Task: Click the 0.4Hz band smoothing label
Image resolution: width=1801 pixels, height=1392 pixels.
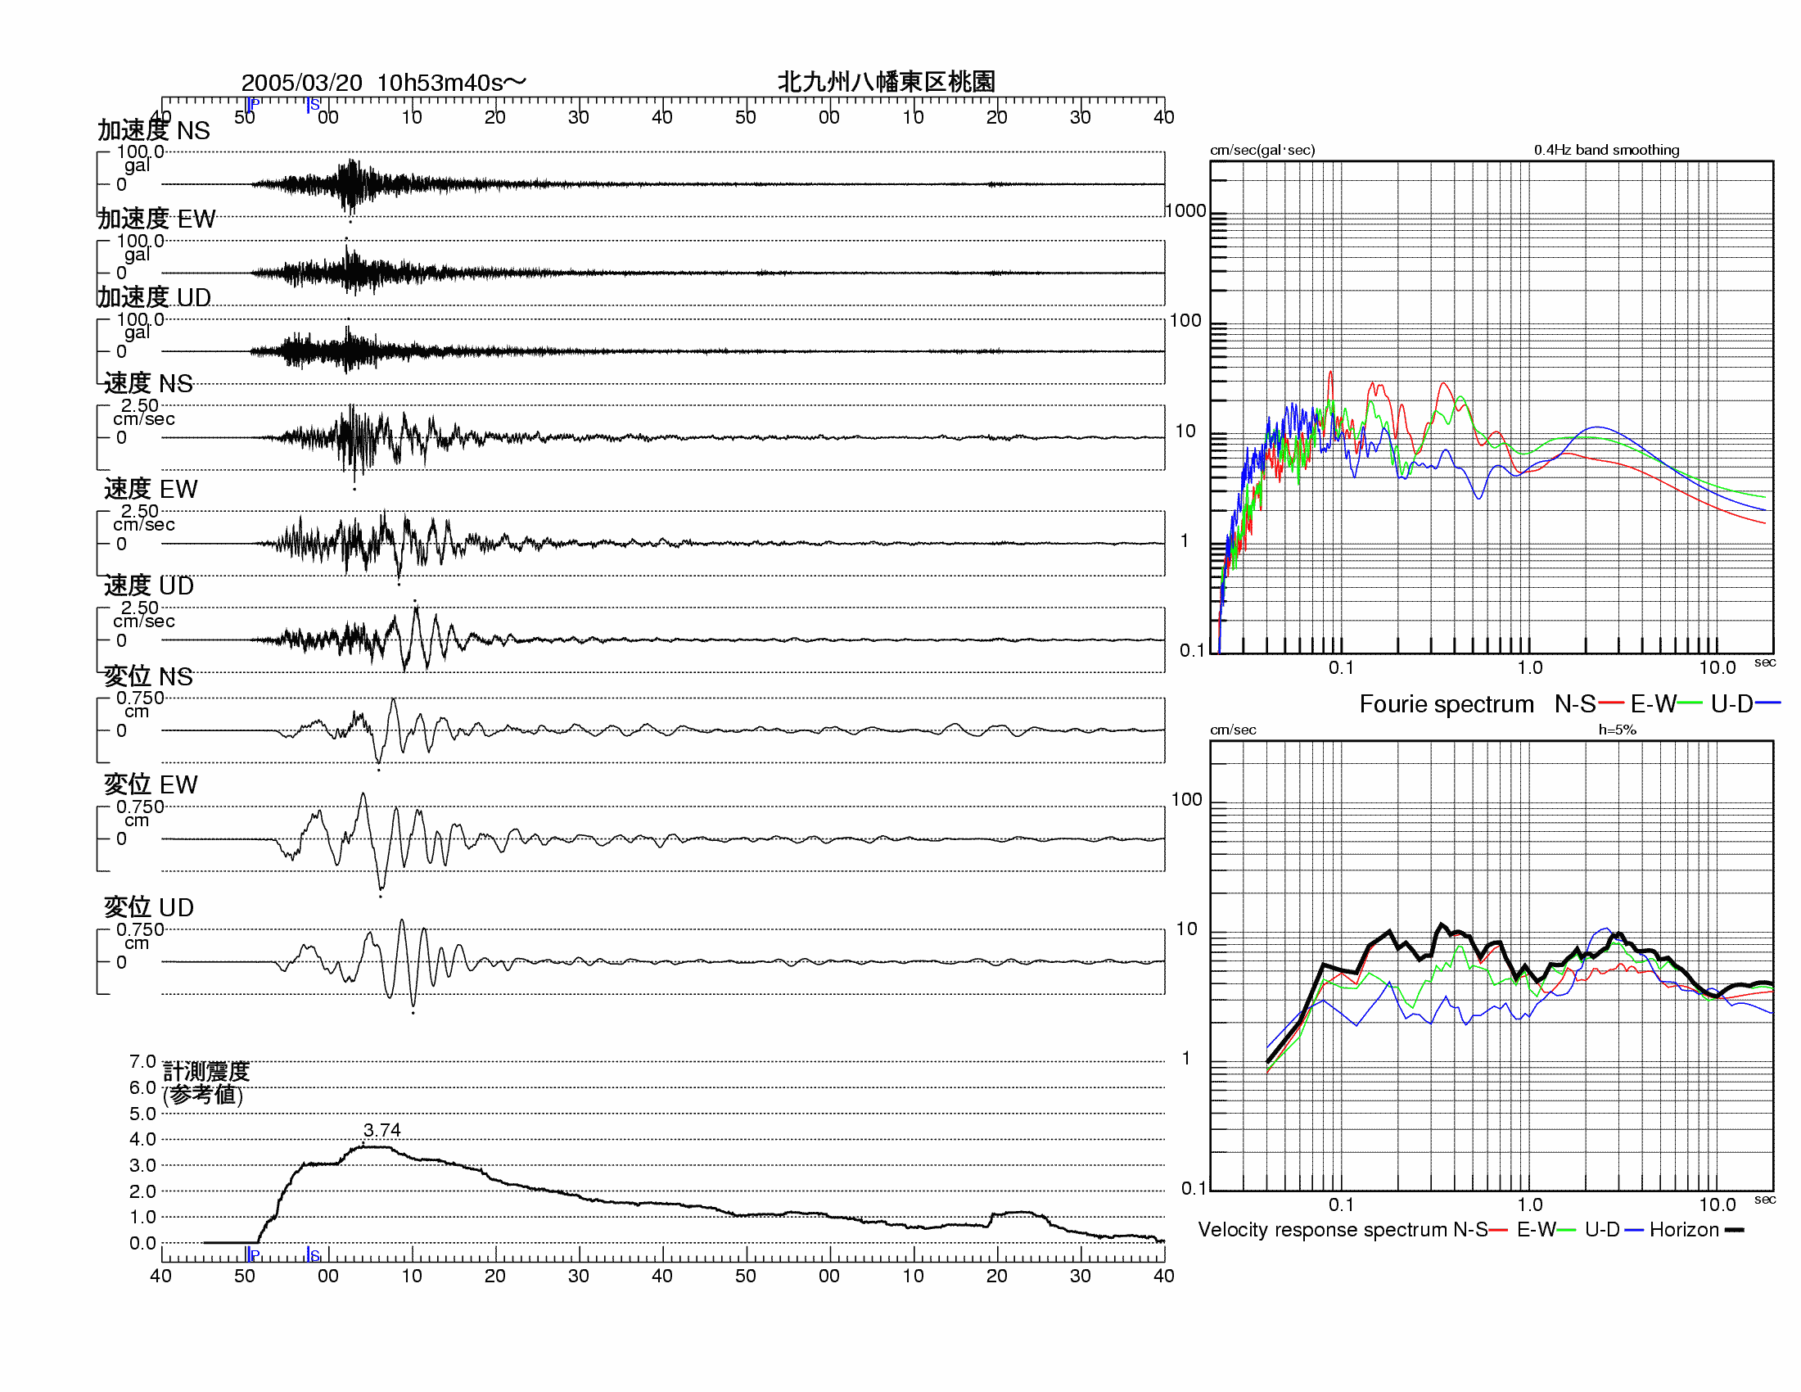Action: coord(1605,150)
